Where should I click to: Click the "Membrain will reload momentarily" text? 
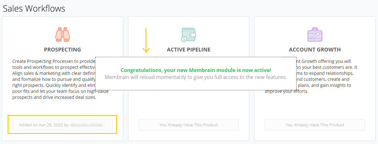[x=195, y=77]
